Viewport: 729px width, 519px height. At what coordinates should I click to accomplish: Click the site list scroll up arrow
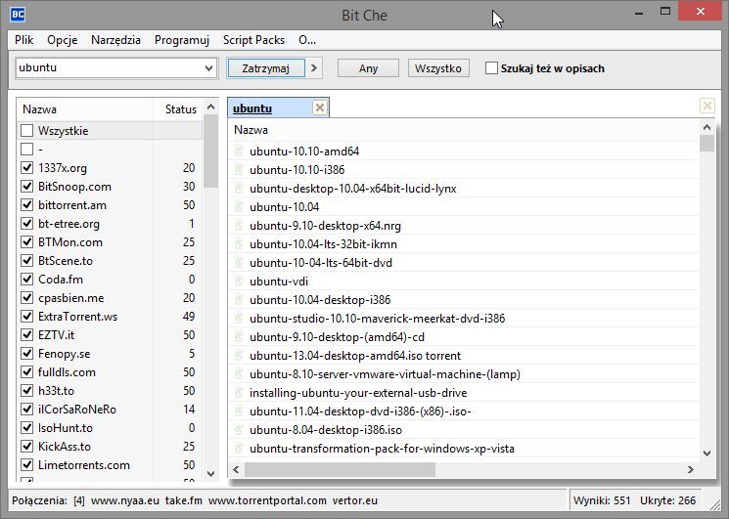pyautogui.click(x=210, y=107)
